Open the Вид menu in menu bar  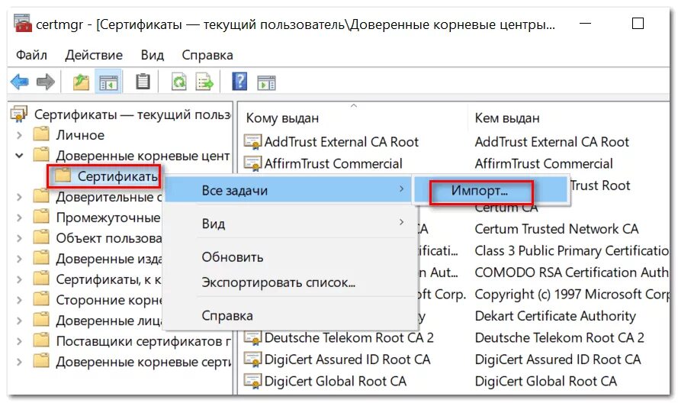click(153, 55)
